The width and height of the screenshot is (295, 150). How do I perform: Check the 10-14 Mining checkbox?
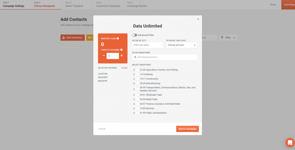[137, 74]
